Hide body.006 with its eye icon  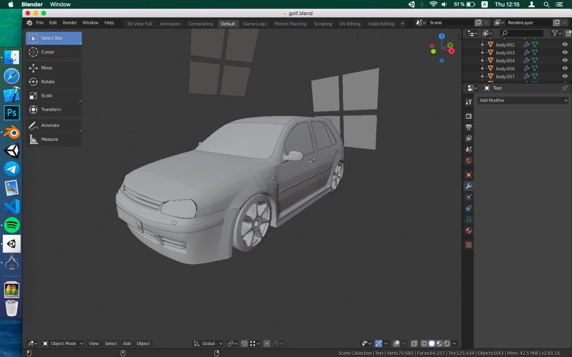coord(565,69)
